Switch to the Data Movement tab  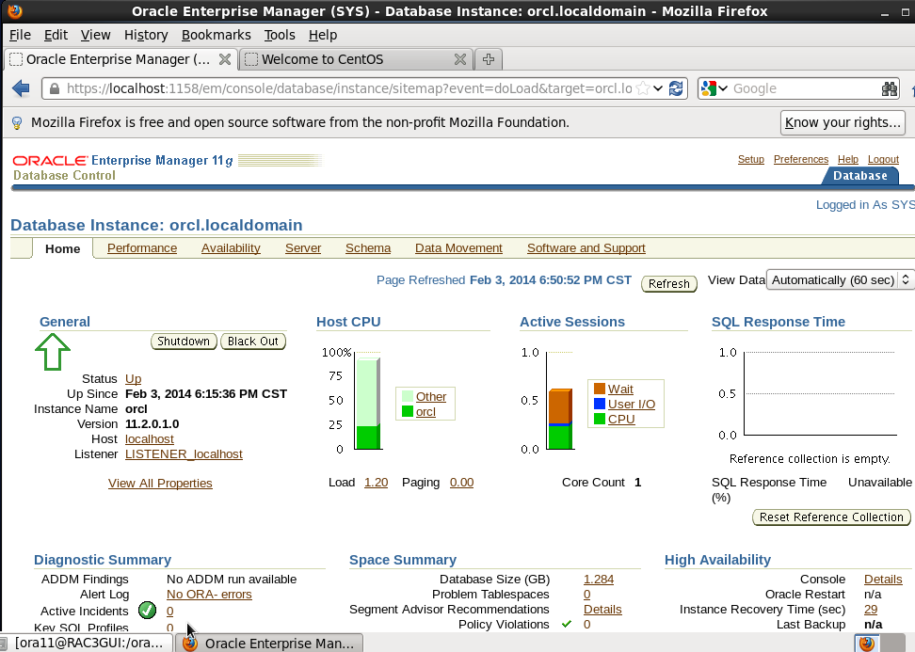point(458,247)
